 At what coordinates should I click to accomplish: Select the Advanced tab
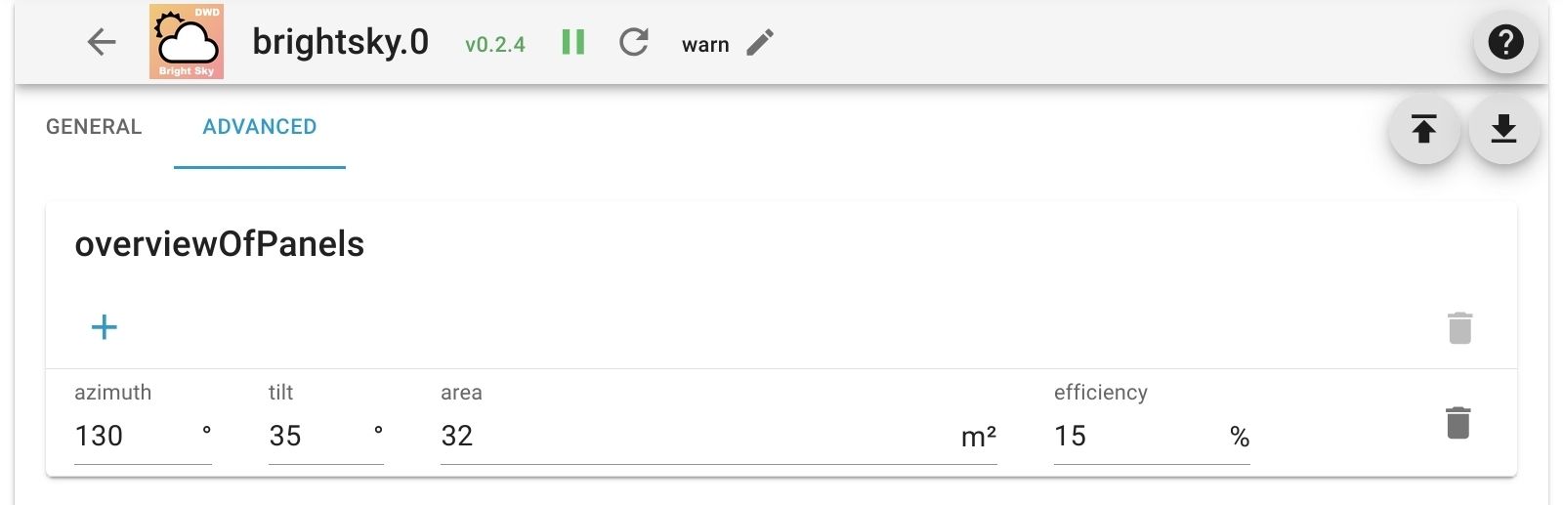tap(260, 127)
